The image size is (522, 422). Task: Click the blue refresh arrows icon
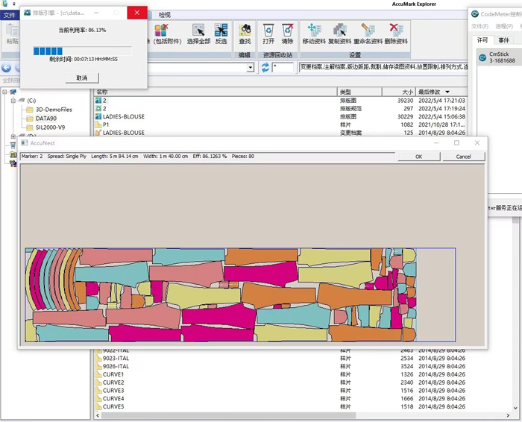pyautogui.click(x=265, y=68)
